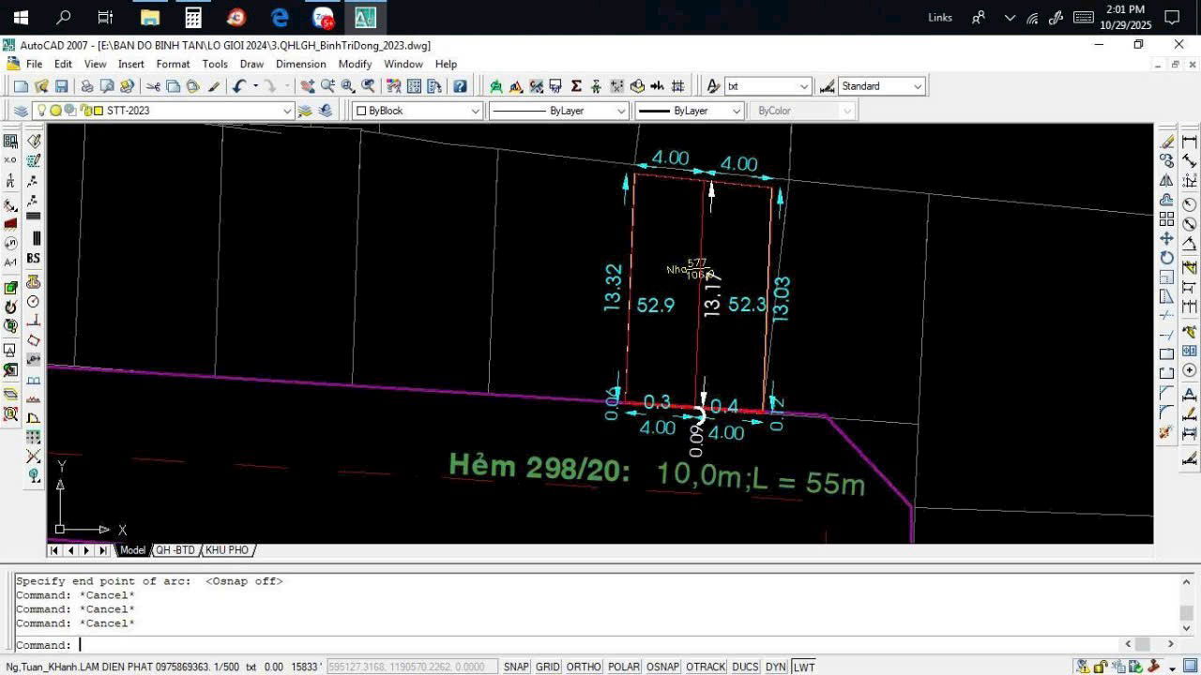Switch to the KHU PHO layout tab
Screen dimensions: 1201x675
click(227, 550)
